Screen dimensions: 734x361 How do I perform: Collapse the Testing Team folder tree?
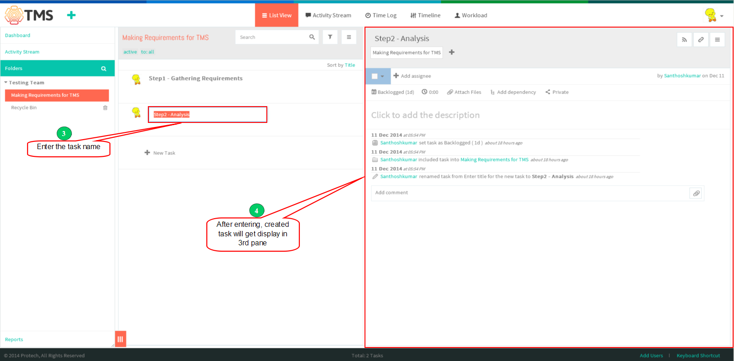point(6,83)
